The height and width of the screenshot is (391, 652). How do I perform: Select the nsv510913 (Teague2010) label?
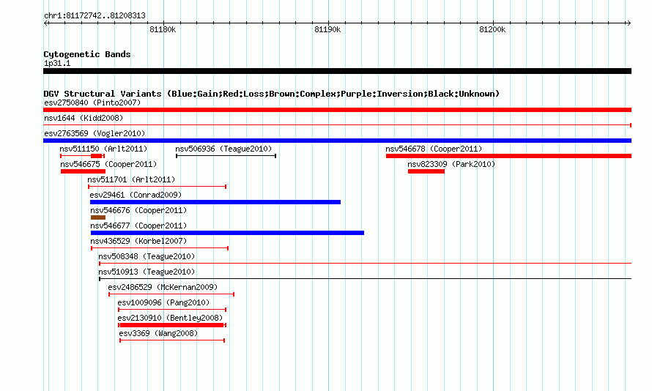click(x=147, y=272)
